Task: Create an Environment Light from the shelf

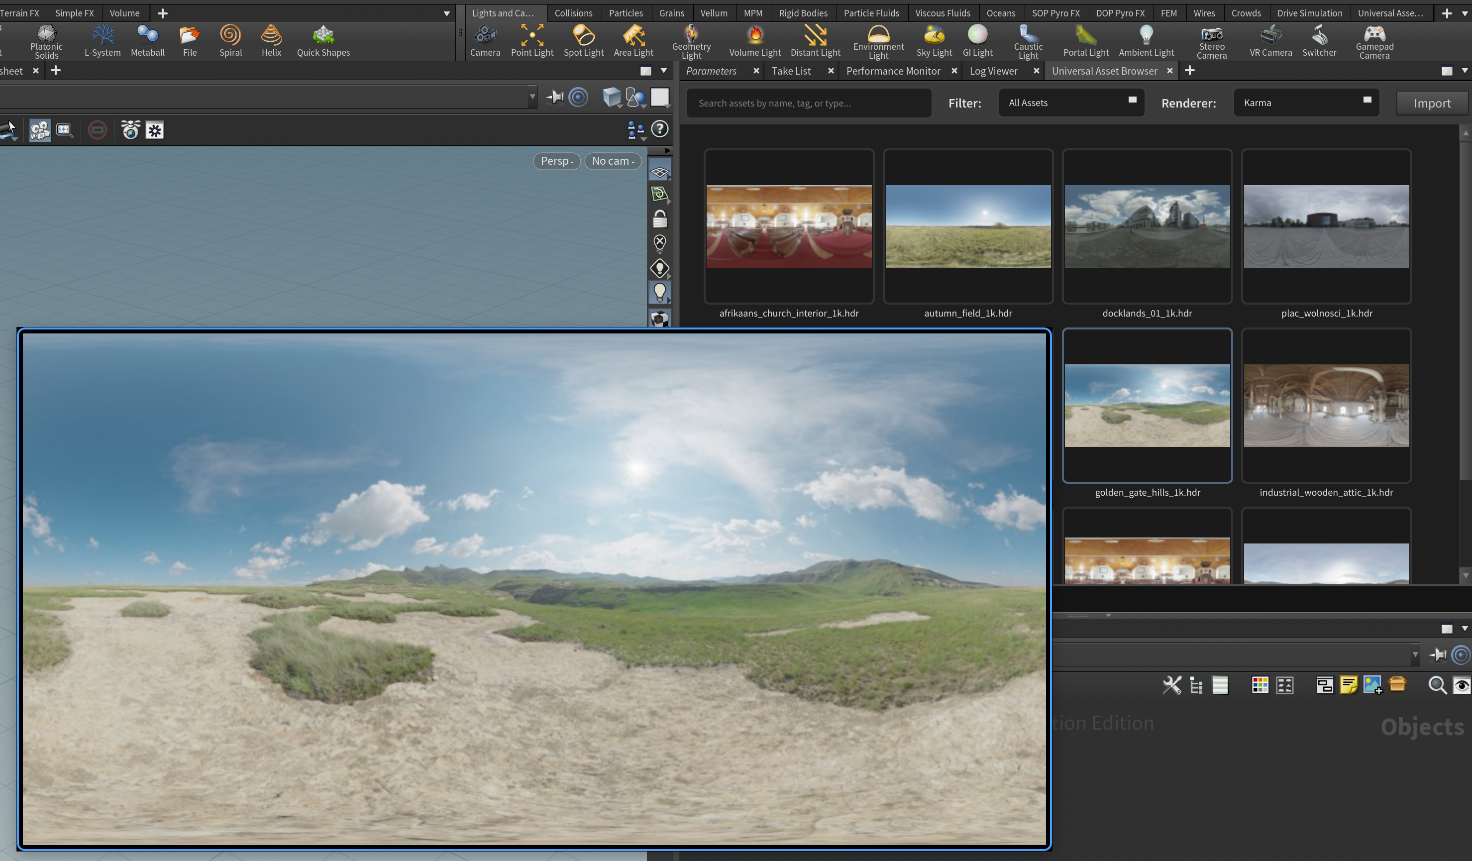Action: point(878,40)
